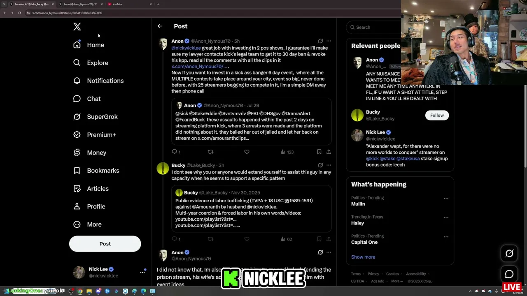Open the Money sidebar item
The image size is (527, 296).
(x=90, y=153)
